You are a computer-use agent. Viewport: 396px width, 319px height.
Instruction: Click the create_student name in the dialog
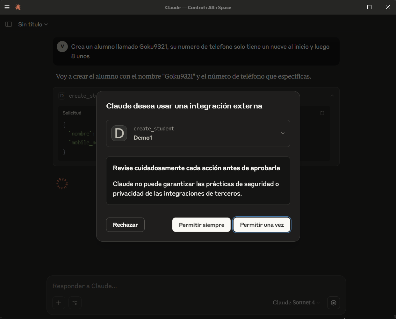154,128
